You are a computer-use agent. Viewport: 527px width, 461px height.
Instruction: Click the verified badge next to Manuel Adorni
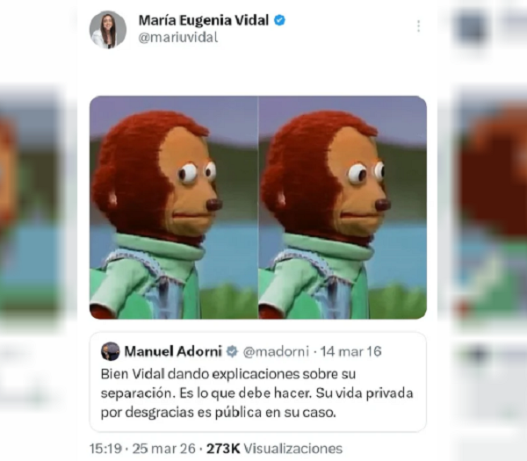tap(232, 351)
